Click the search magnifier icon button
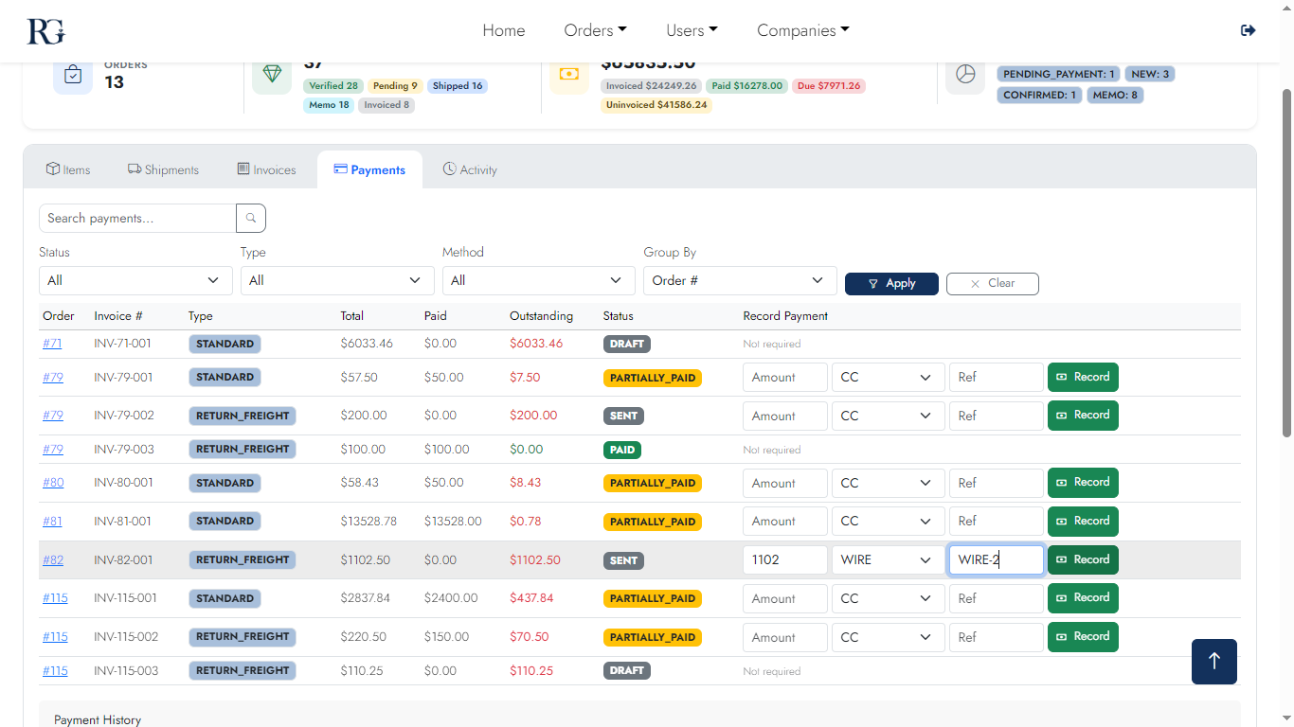1294x727 pixels. click(x=251, y=219)
